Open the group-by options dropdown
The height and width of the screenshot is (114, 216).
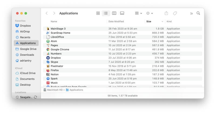pyautogui.click(x=139, y=13)
